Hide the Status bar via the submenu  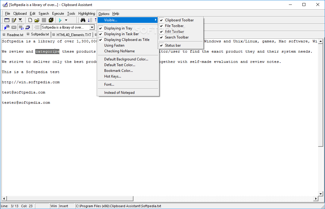[180, 45]
